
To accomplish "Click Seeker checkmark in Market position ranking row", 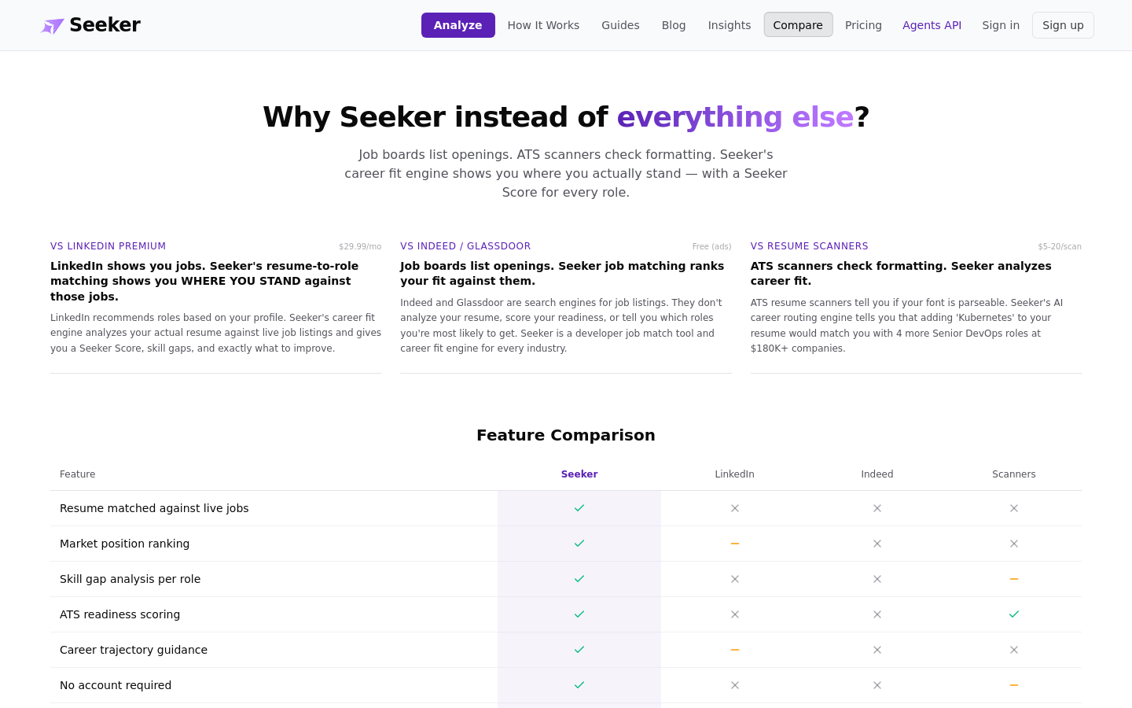I will click(x=579, y=544).
